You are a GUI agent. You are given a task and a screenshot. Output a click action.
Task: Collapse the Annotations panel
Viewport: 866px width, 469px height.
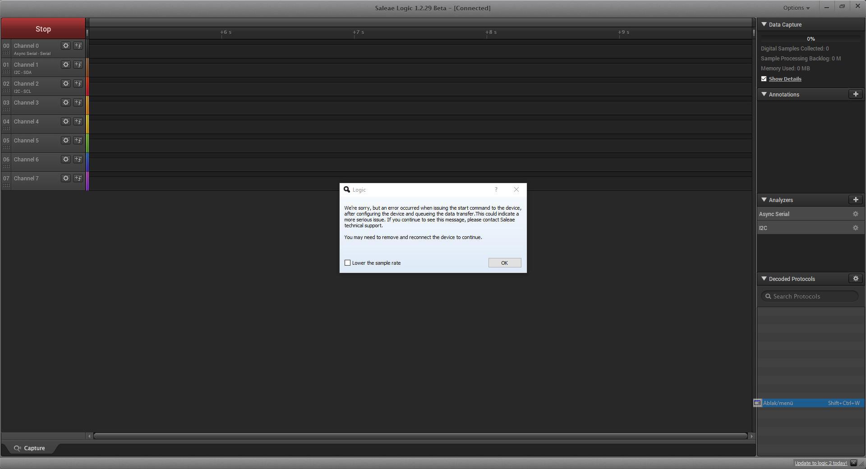(x=764, y=94)
